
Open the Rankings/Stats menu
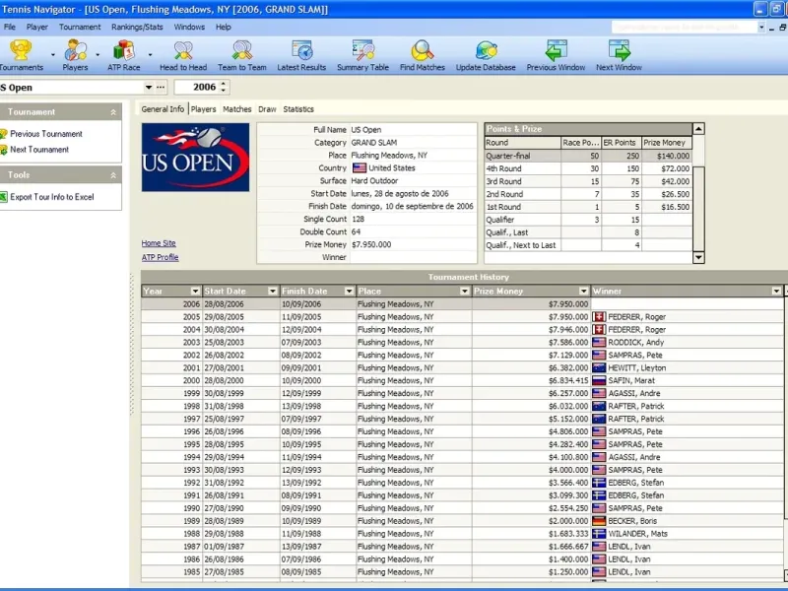[137, 27]
